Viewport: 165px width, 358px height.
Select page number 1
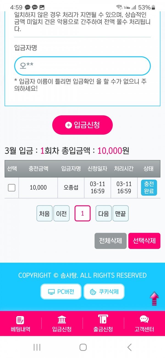click(82, 213)
